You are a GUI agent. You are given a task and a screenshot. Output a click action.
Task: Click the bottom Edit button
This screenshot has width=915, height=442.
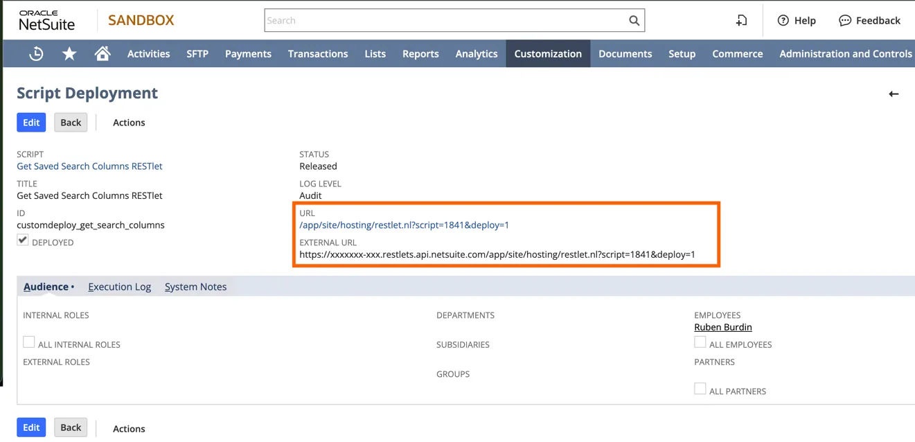point(31,427)
